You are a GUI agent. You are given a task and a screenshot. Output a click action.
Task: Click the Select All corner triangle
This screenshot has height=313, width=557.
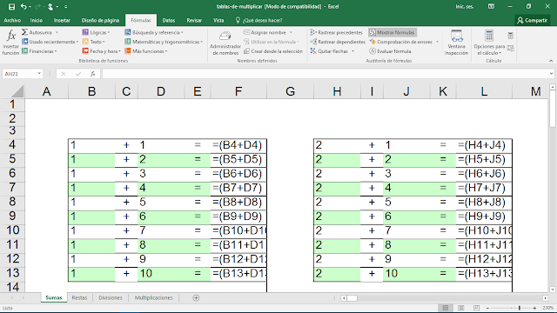tap(17, 91)
